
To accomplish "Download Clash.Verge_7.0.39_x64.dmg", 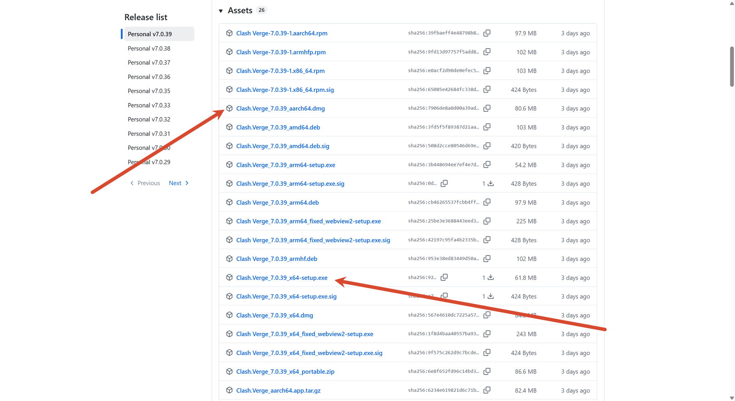I will [x=274, y=315].
